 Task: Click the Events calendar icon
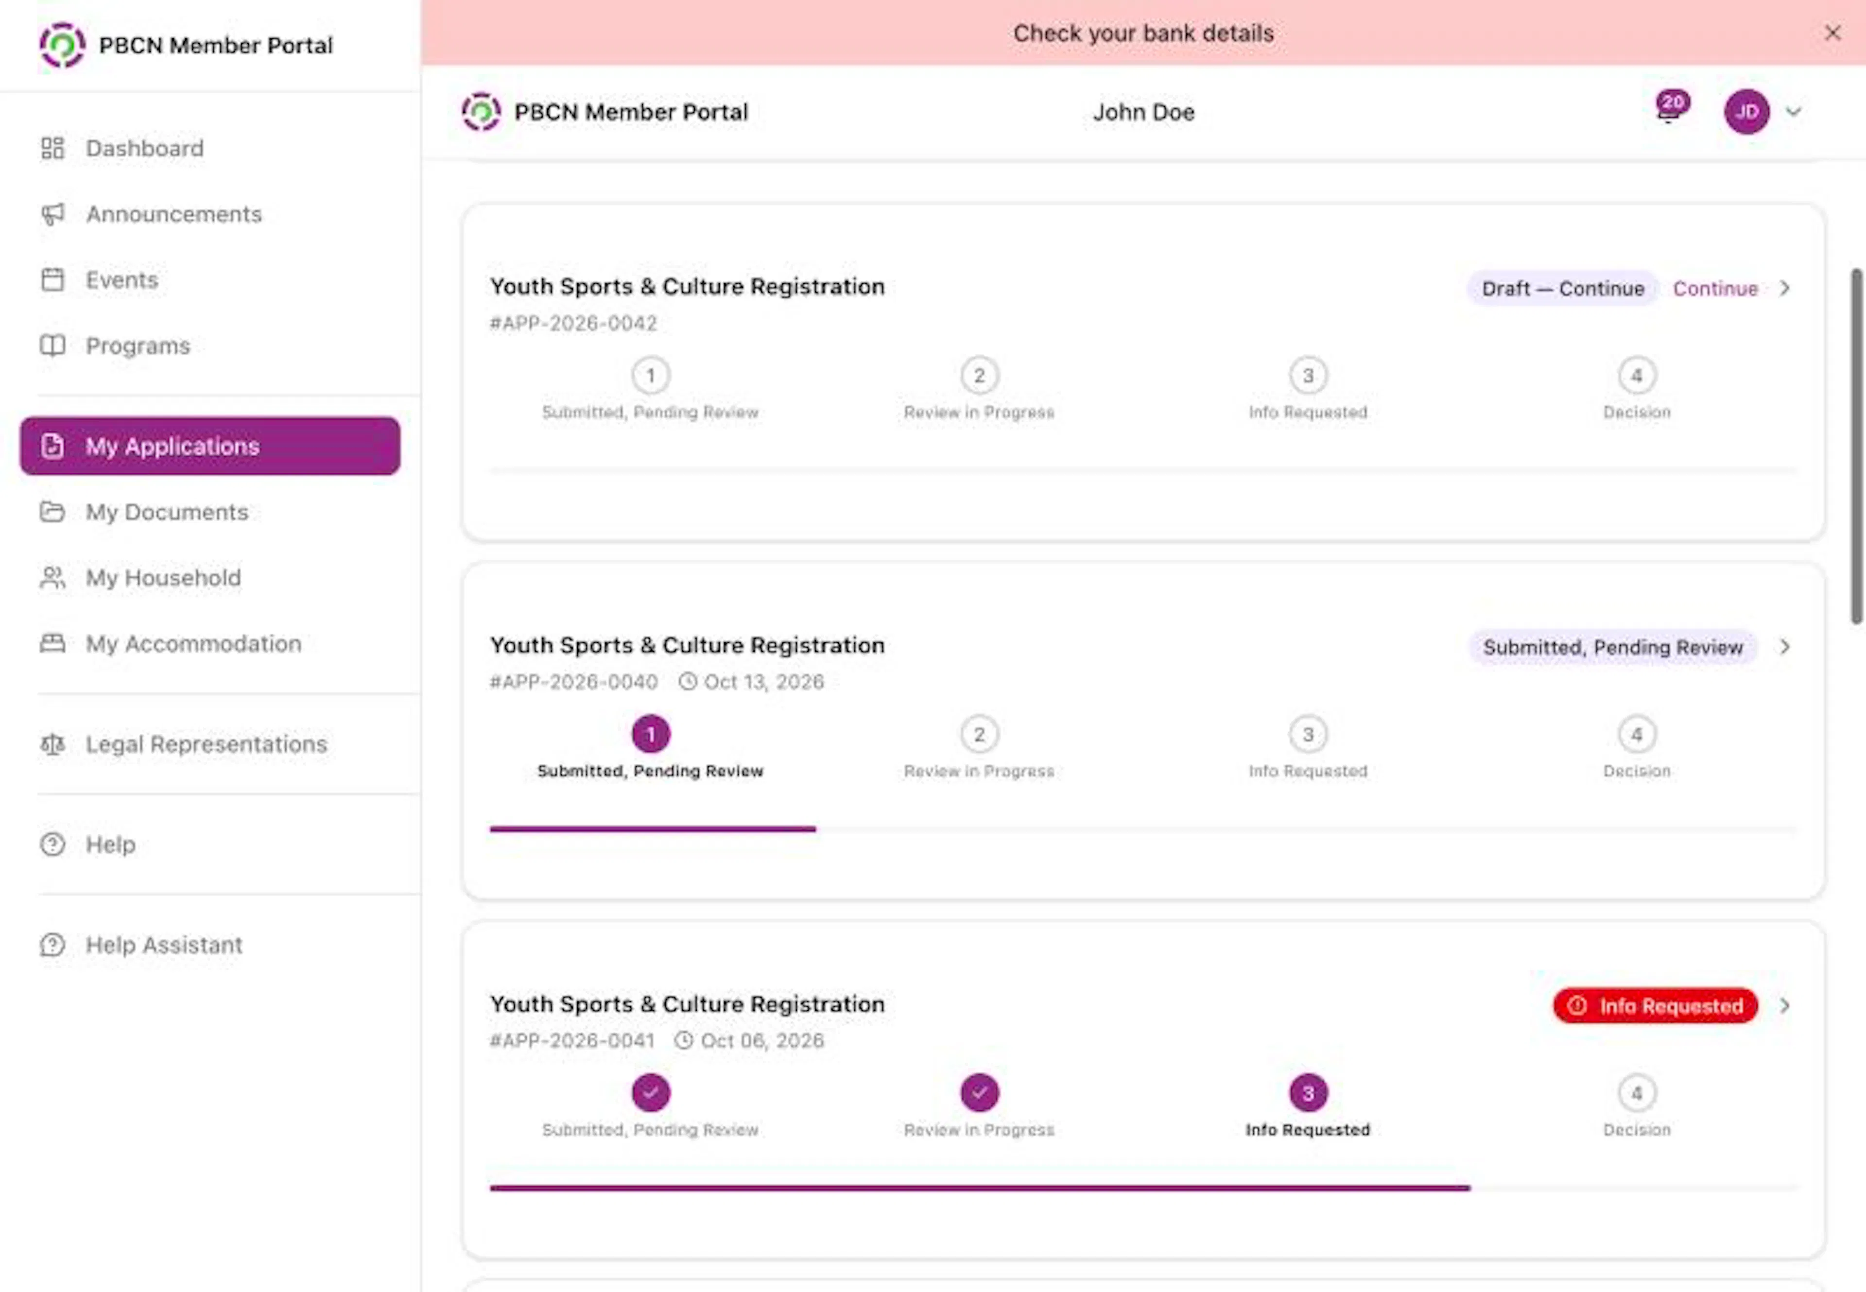52,280
